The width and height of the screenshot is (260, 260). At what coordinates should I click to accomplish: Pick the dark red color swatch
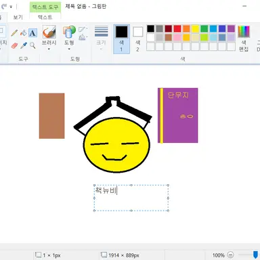[x=169, y=28]
